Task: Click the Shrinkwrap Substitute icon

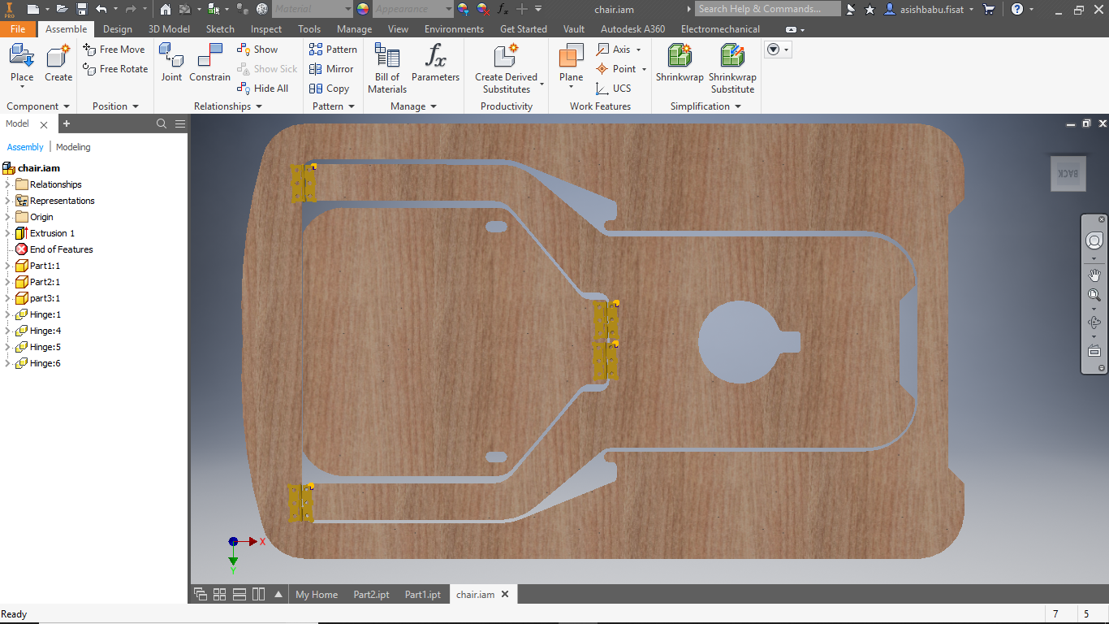Action: click(732, 56)
